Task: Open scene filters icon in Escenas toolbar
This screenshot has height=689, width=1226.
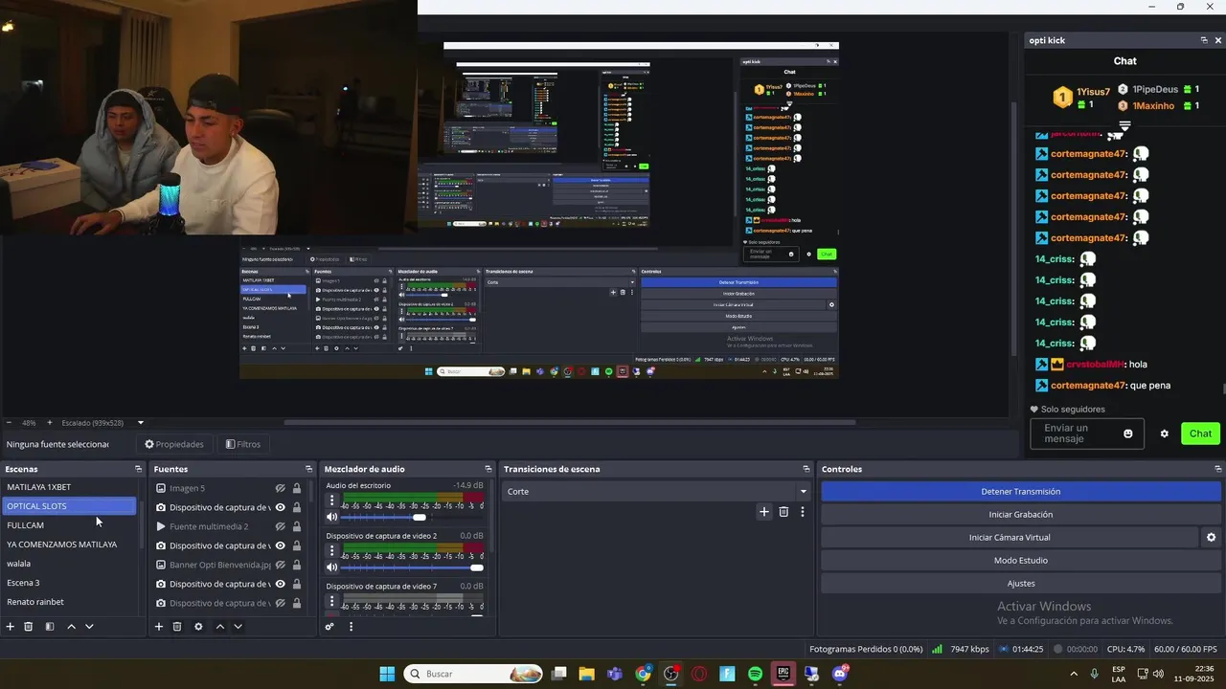Action: 50,627
